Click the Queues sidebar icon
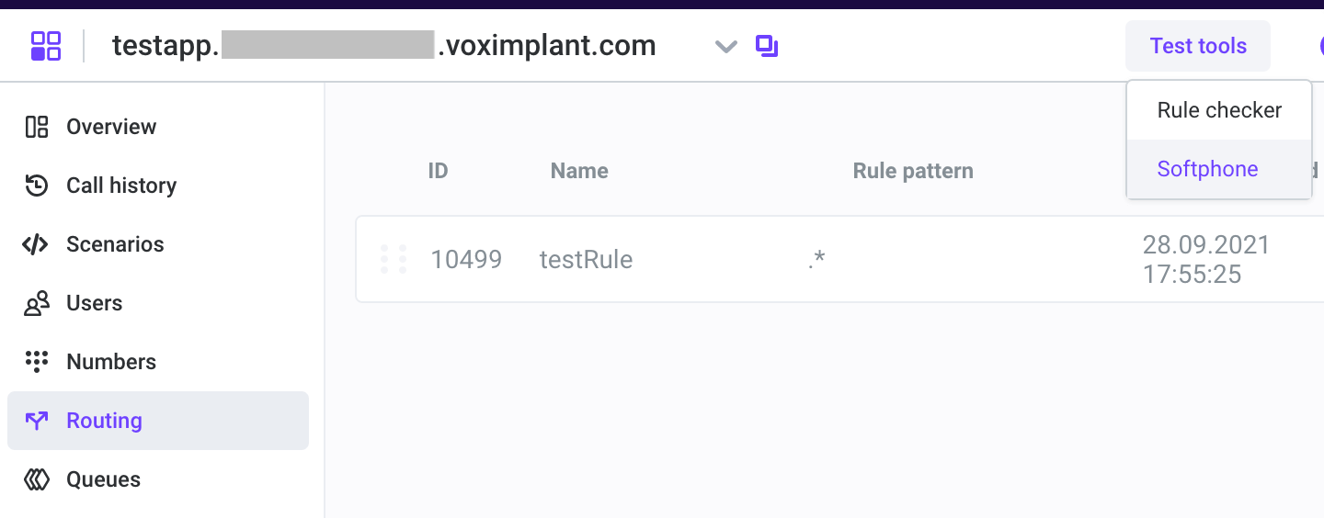 click(37, 479)
